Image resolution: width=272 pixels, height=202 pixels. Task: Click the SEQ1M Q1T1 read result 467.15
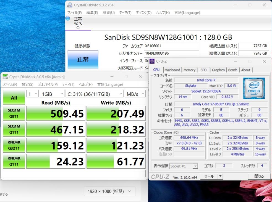56,129
